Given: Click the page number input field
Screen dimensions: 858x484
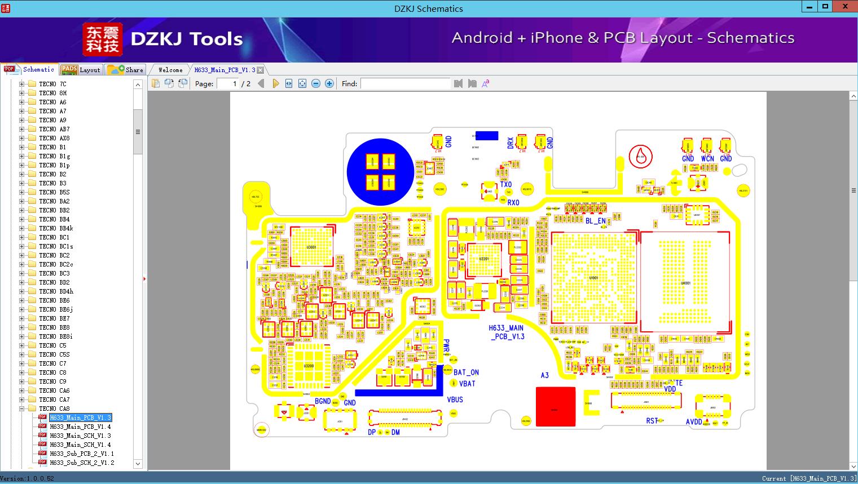Looking at the screenshot, I should pos(227,83).
